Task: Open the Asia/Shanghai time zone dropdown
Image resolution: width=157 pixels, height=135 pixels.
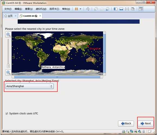Action: 29,86
